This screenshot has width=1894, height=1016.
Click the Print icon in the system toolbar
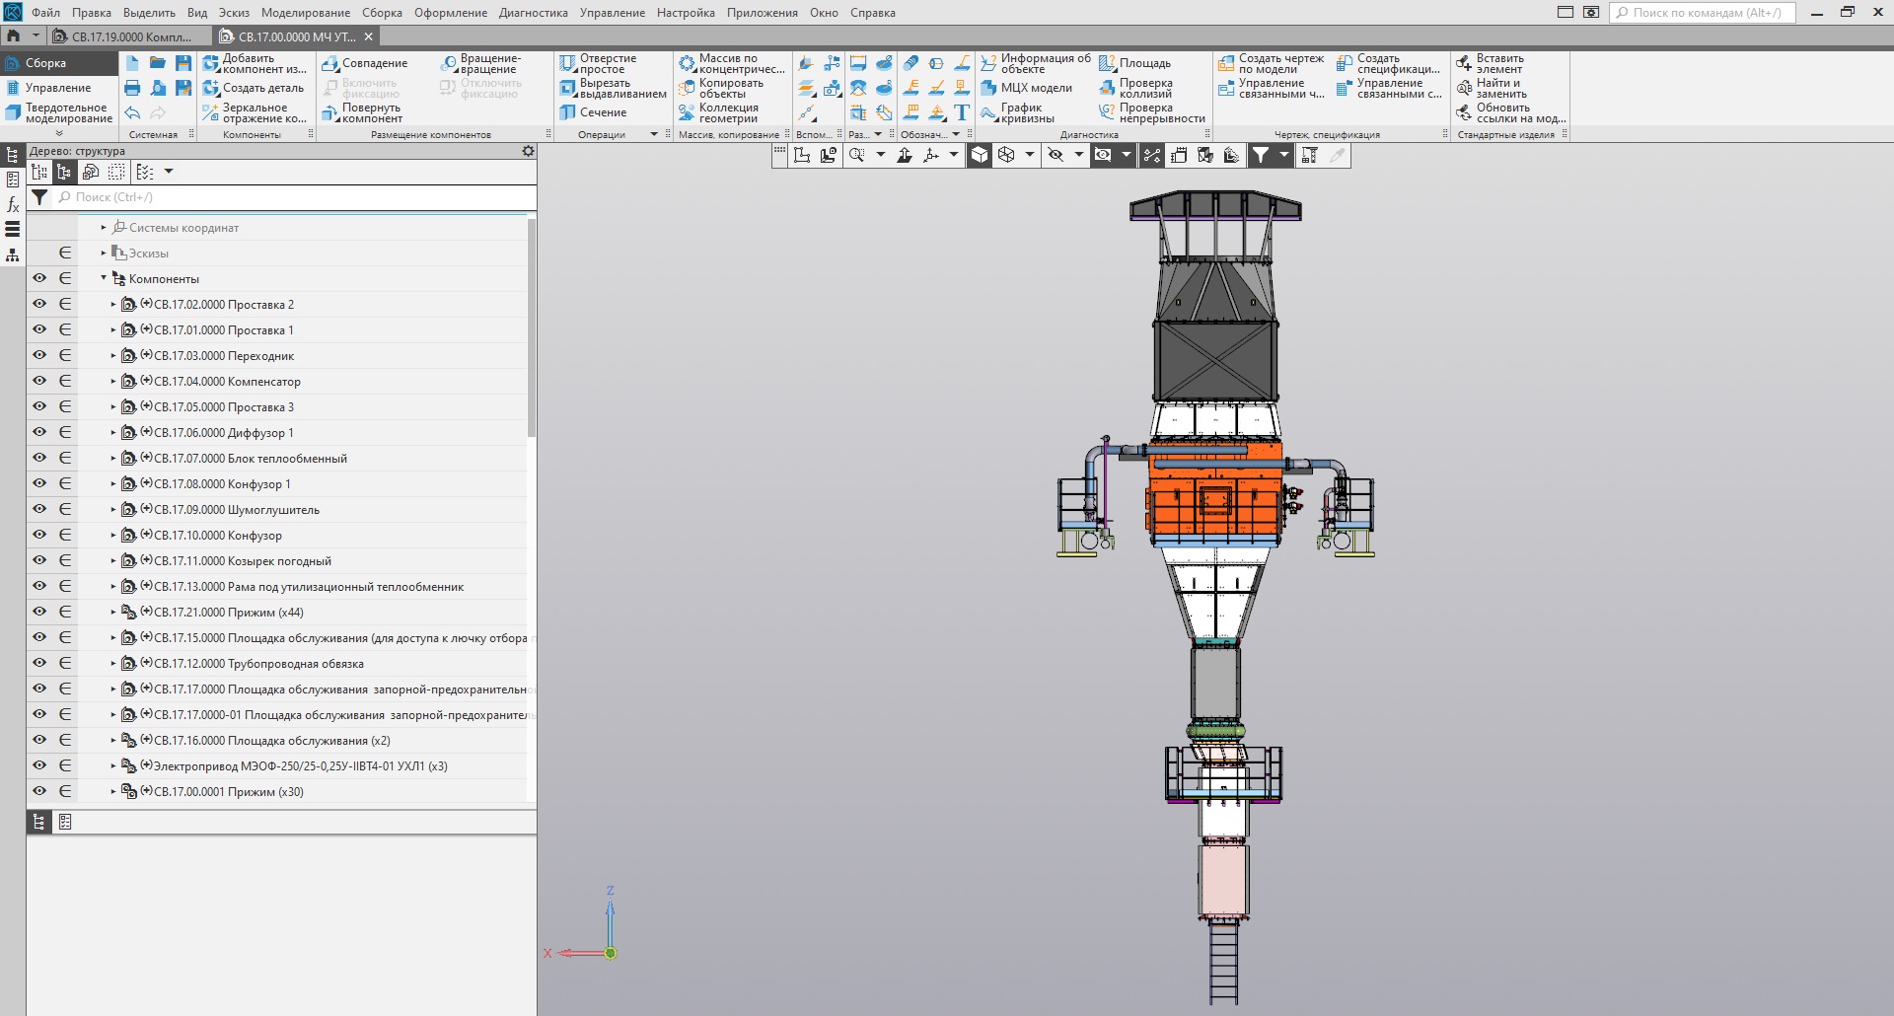click(132, 88)
